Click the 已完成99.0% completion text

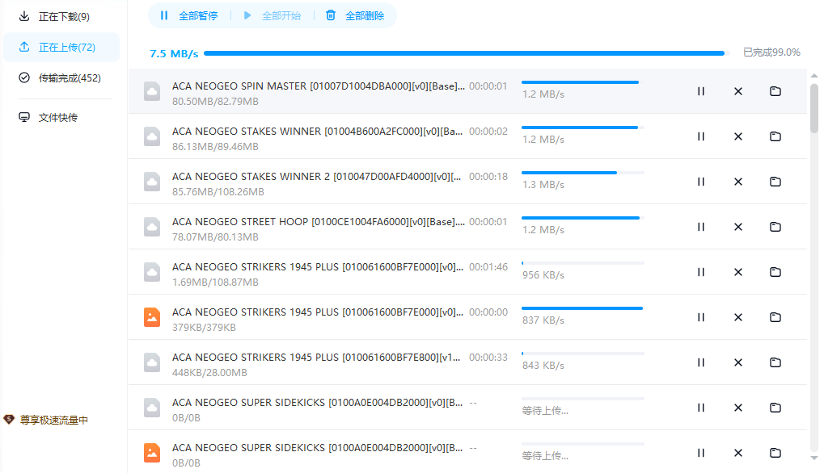tap(771, 52)
